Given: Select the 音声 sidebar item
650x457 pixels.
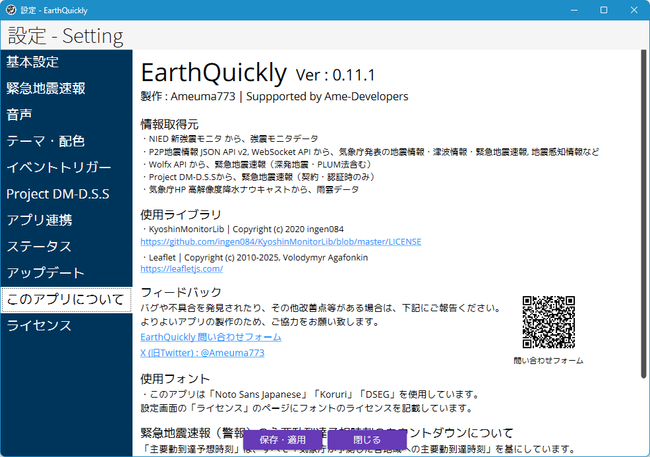Looking at the screenshot, I should [67, 115].
